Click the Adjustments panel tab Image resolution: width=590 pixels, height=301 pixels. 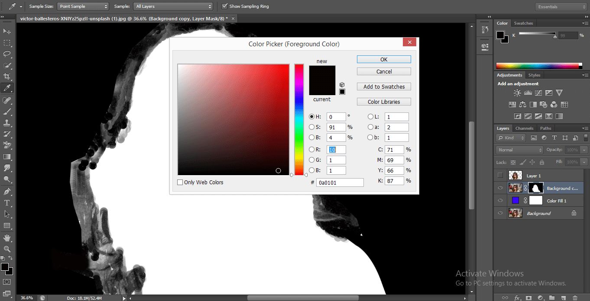pyautogui.click(x=510, y=75)
